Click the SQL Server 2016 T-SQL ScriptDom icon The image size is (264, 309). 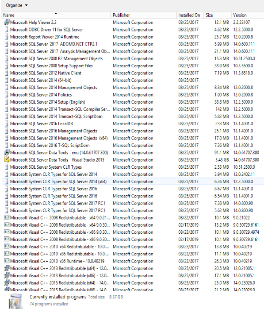tap(7, 146)
